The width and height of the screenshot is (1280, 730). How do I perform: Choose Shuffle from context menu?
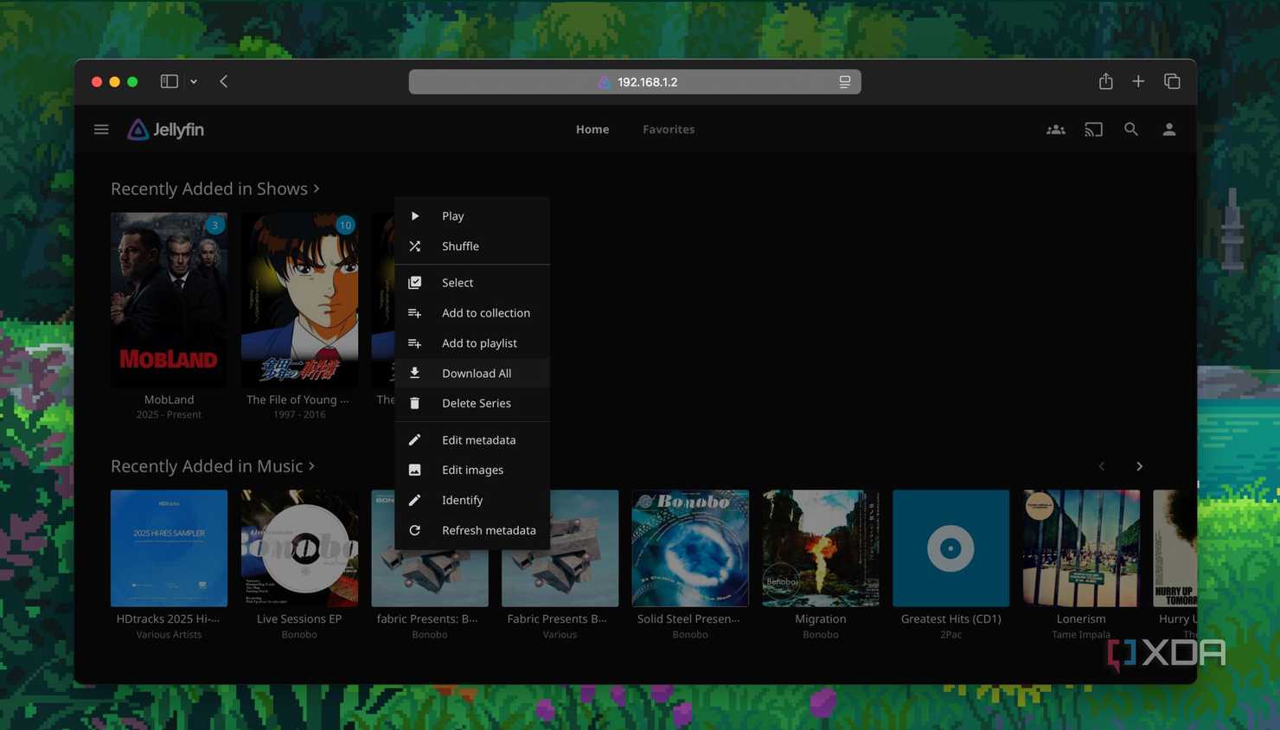tap(472, 247)
